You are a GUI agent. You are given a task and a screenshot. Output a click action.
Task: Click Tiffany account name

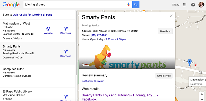(176, 5)
